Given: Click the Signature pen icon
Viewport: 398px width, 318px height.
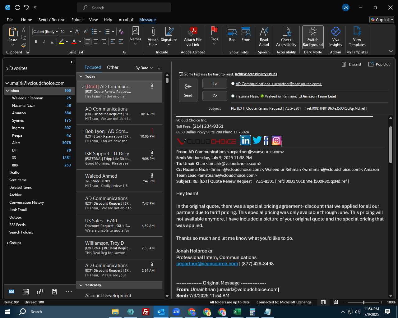Looking at the screenshot, I should click(x=169, y=32).
